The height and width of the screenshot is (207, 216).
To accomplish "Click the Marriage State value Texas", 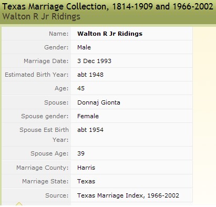I will point(86,181).
